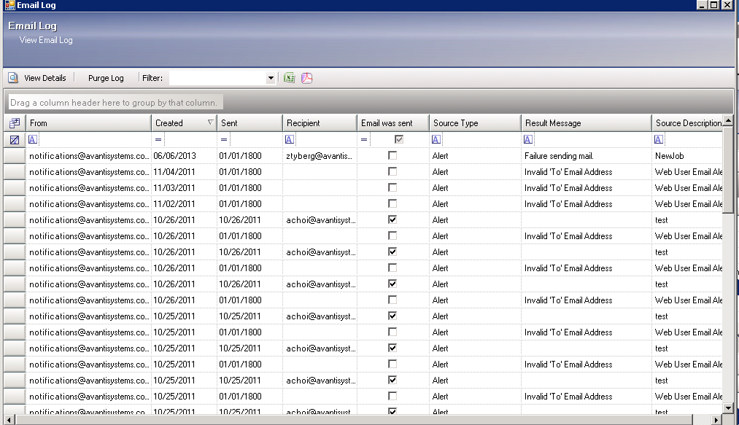Click the View Details magnifier icon
This screenshot has width=739, height=425.
click(13, 78)
